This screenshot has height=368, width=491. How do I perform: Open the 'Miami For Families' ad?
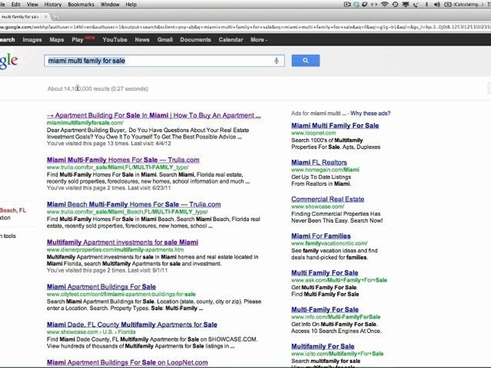pyautogui.click(x=321, y=236)
